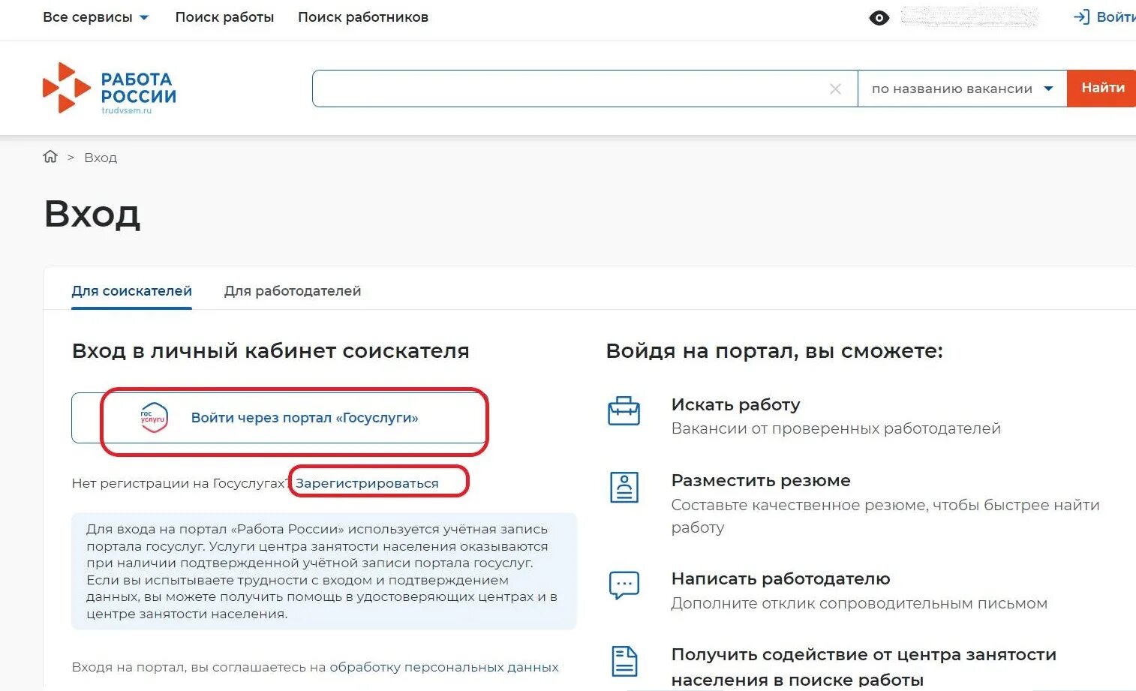Image resolution: width=1136 pixels, height=691 pixels.
Task: Toggle the accessibility eye icon
Action: click(x=879, y=18)
